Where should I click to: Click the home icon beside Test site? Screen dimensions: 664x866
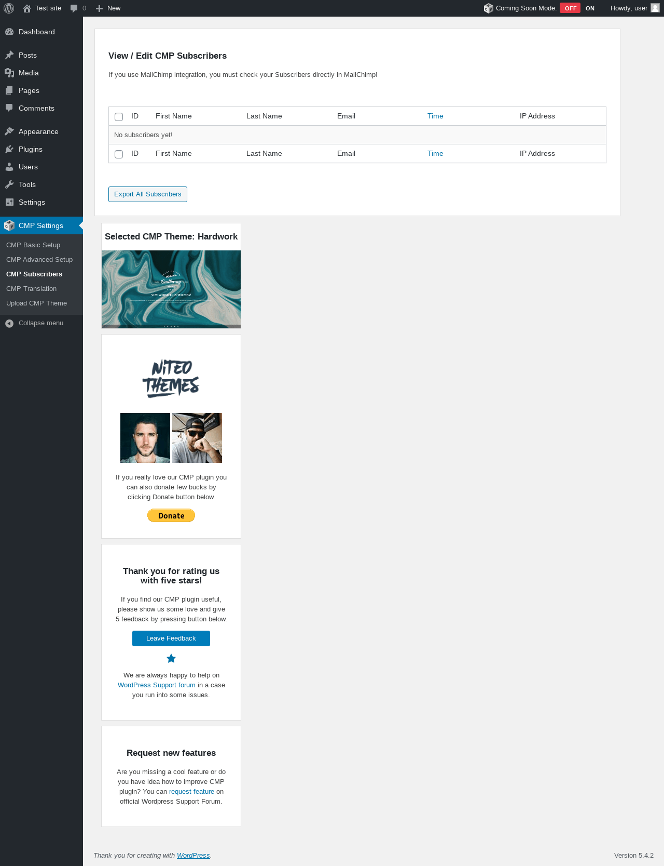click(x=27, y=8)
